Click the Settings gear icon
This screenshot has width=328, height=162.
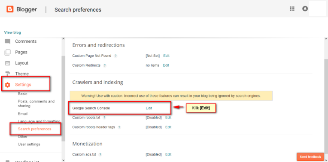tap(8, 85)
